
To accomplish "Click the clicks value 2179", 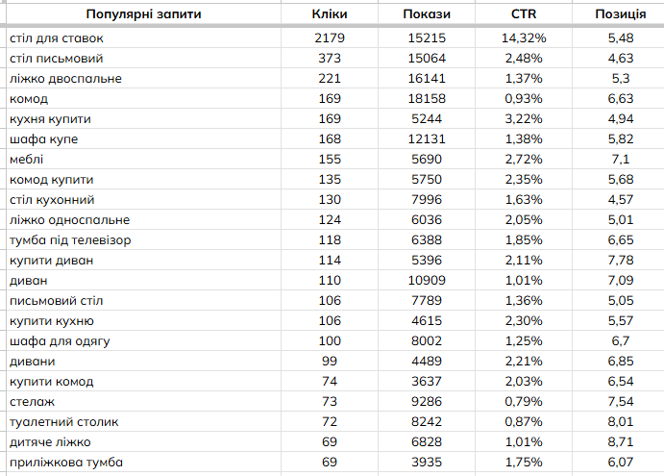I will pos(330,38).
